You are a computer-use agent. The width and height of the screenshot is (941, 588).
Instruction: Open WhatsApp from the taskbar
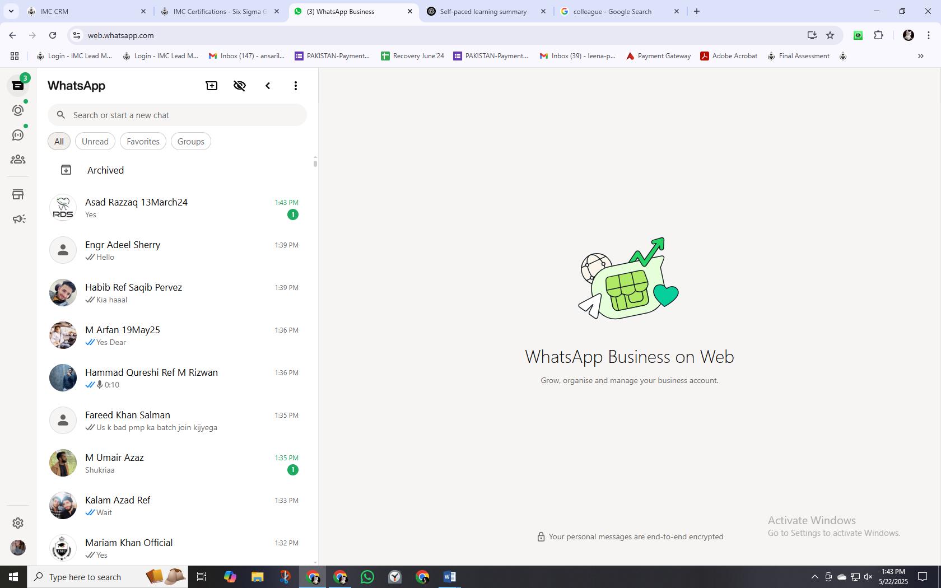pos(367,577)
